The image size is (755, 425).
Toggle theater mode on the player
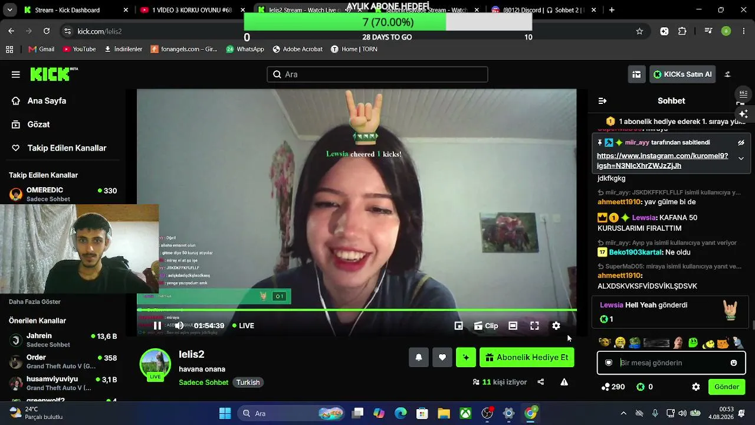point(513,326)
